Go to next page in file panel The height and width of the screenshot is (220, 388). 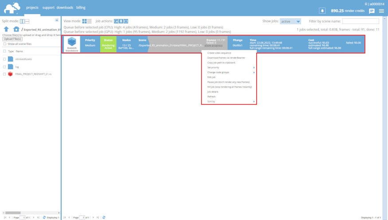(x=34, y=217)
